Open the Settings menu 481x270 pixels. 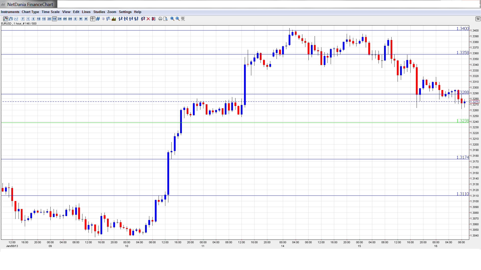click(125, 12)
